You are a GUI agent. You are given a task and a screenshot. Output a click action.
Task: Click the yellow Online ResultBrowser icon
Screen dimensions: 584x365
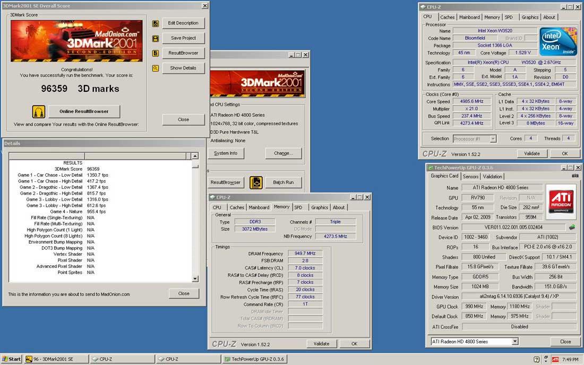(38, 111)
